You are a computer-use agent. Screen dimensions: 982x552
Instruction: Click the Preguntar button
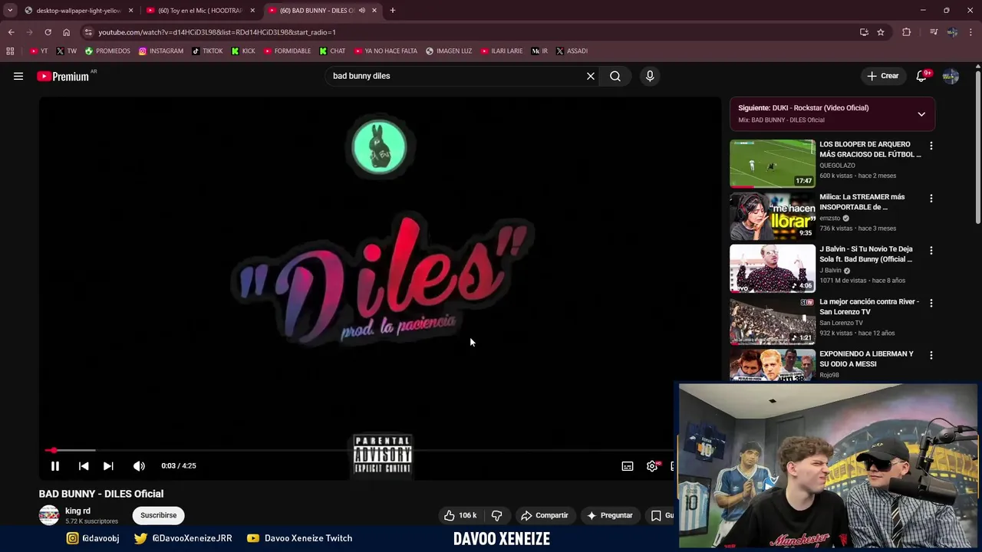609,515
